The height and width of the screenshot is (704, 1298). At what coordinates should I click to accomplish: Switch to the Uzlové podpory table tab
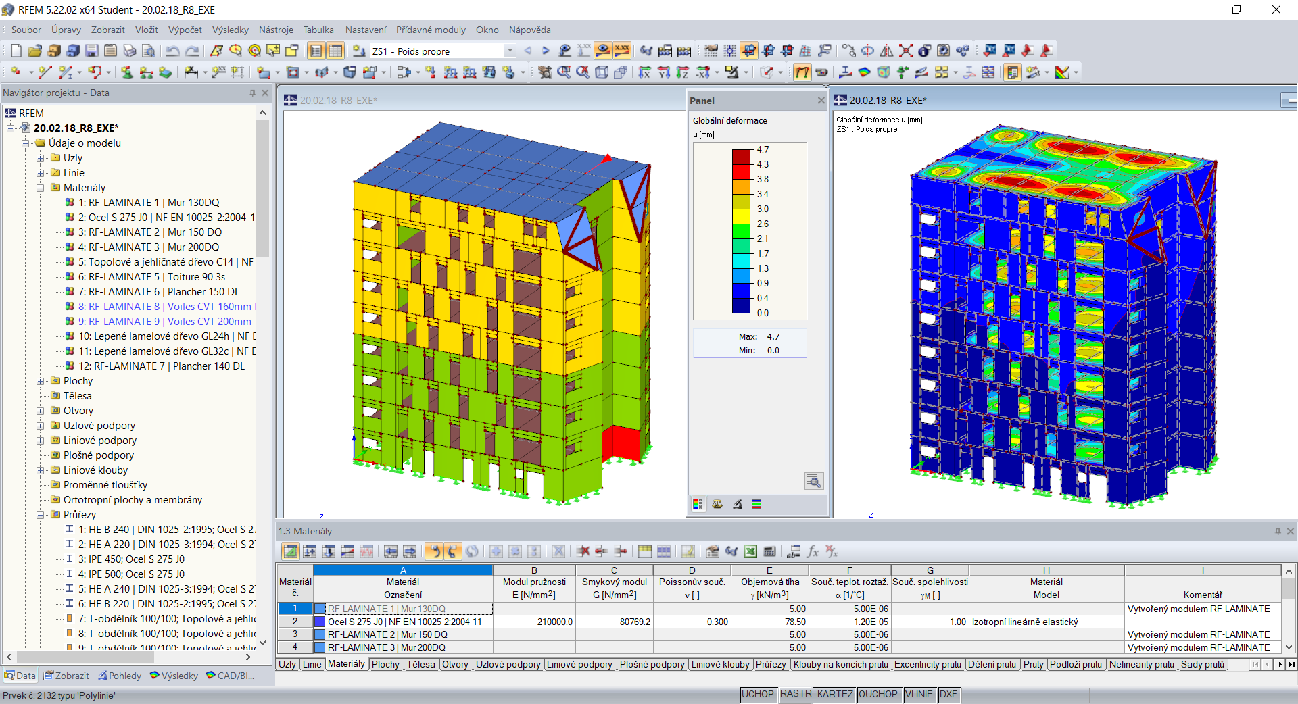(x=508, y=664)
